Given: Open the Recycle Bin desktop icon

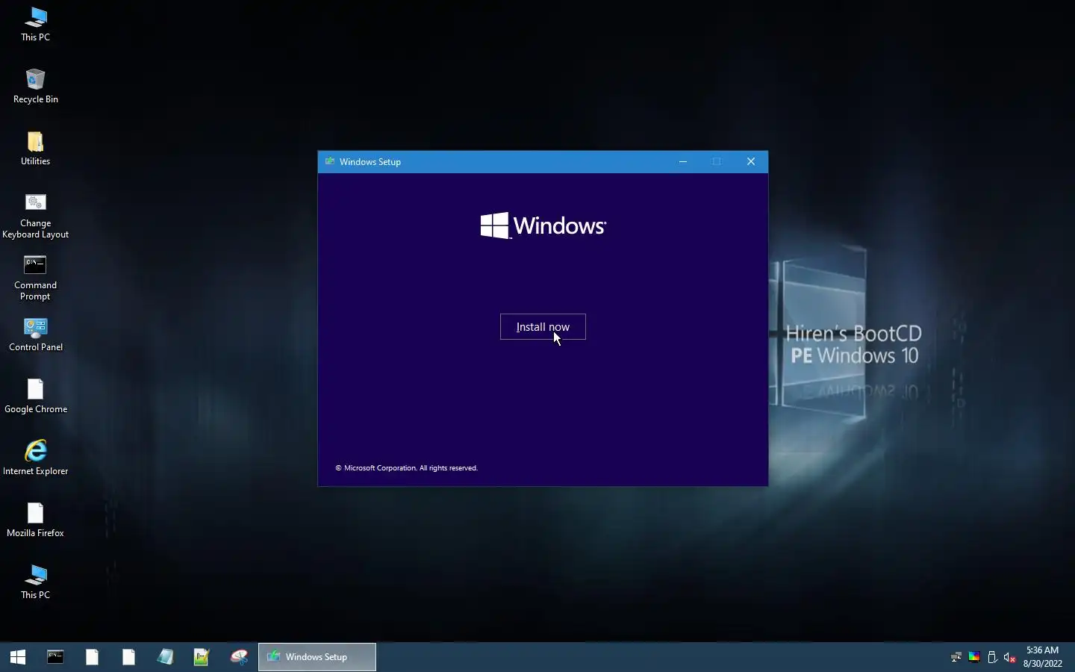Looking at the screenshot, I should (x=35, y=86).
